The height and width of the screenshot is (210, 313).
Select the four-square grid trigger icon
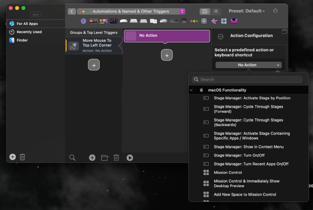(204, 21)
